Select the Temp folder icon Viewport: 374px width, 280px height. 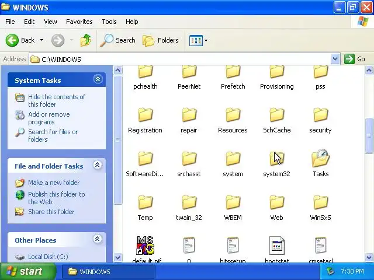(x=146, y=202)
